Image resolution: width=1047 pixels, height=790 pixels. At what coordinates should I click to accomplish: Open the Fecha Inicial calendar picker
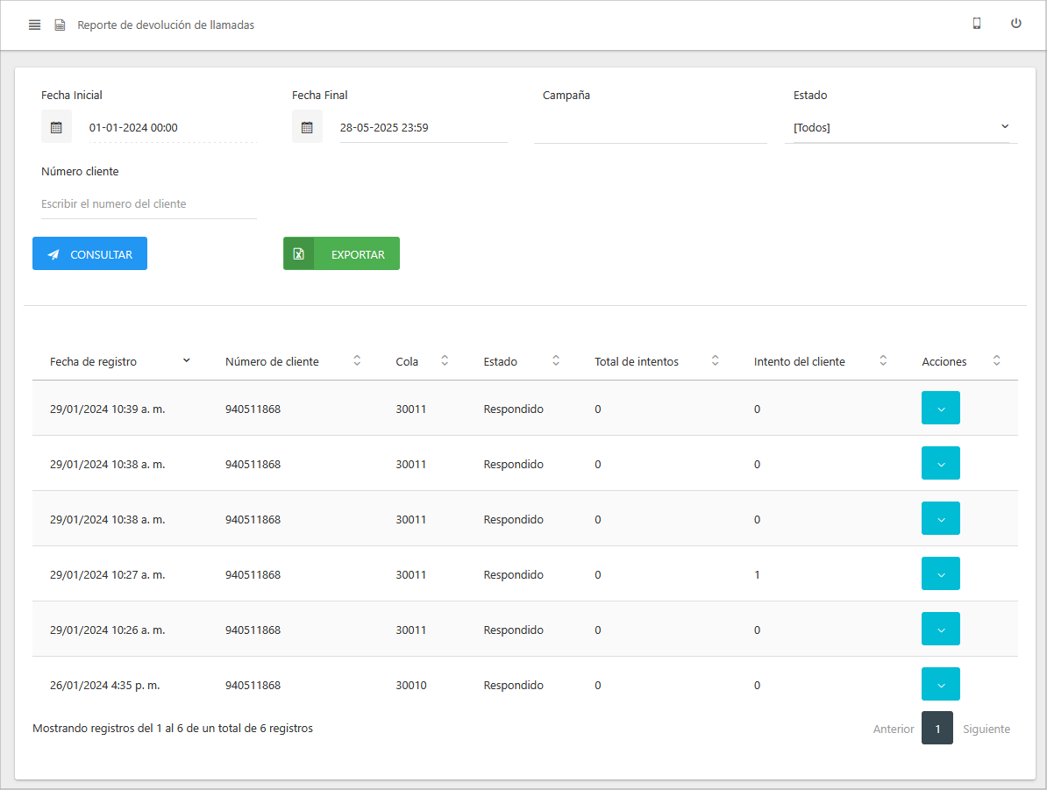click(x=56, y=127)
